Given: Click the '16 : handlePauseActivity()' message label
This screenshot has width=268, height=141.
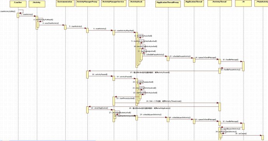Looking at the screenshot, I should click(230, 70).
